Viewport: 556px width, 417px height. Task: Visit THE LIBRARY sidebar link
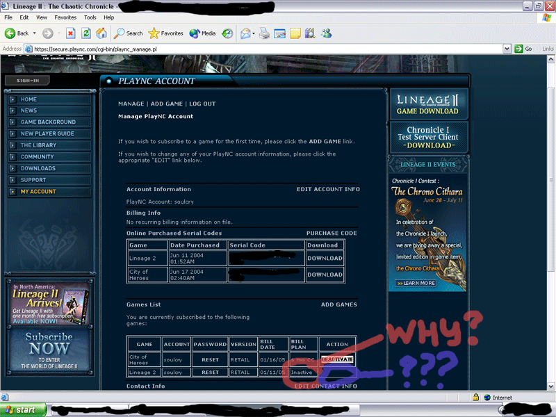coord(49,145)
